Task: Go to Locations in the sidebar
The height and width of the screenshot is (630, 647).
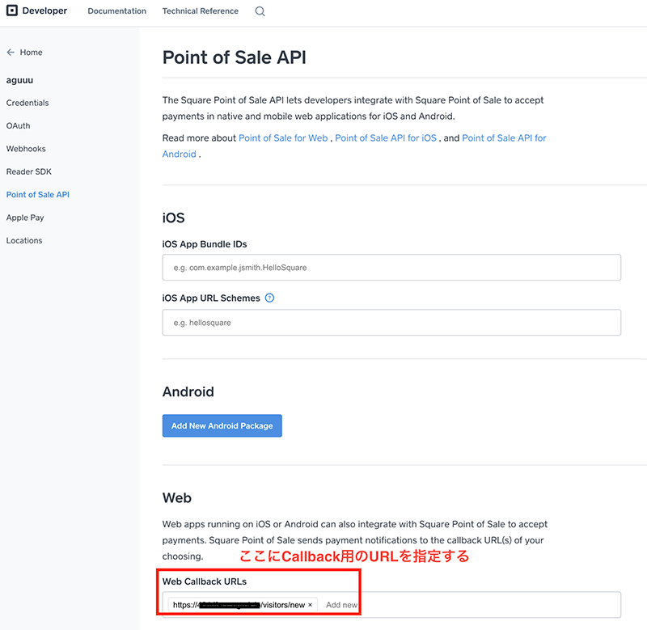Action: click(24, 240)
